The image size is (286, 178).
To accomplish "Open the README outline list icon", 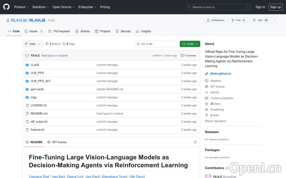I will pyautogui.click(x=195, y=142).
